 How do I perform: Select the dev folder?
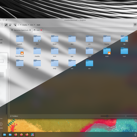coord(72,40)
